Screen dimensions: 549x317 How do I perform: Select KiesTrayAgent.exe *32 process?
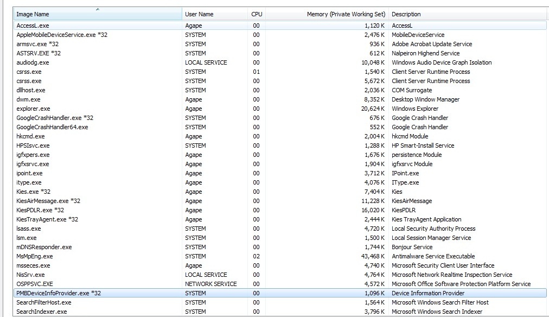tap(280, 219)
